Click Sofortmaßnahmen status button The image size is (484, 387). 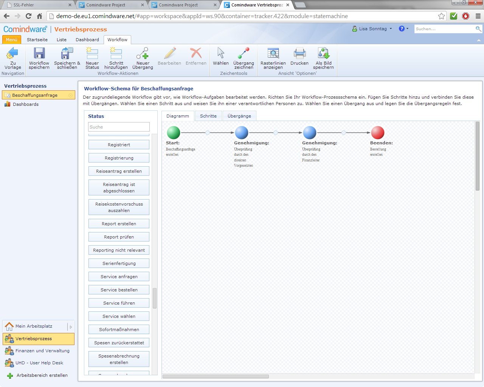(119, 330)
